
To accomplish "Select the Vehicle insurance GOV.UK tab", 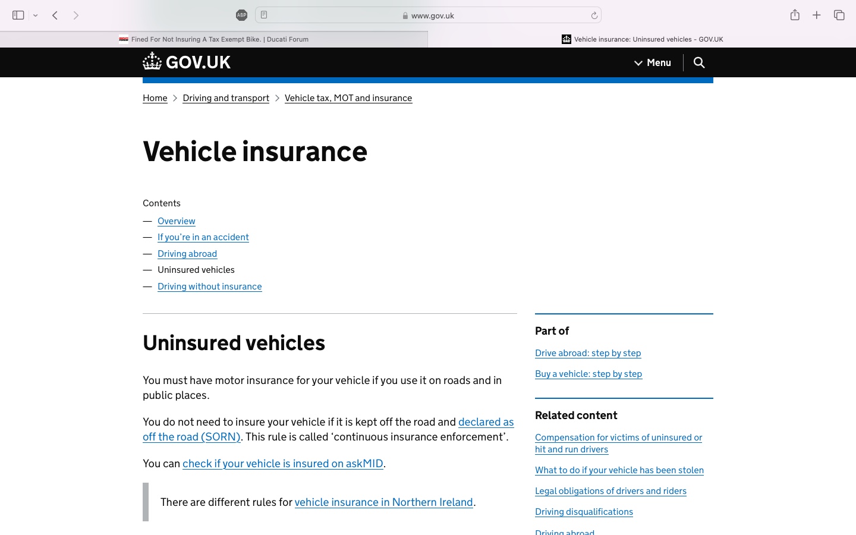I will pos(642,39).
